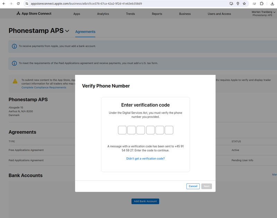This screenshot has width=277, height=218.
Task: Click the second verification code digit box
Action: (132, 130)
